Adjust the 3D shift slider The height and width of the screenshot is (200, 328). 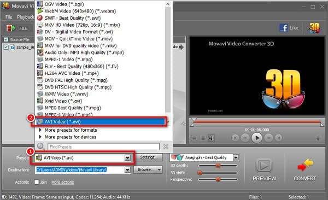coord(218,173)
